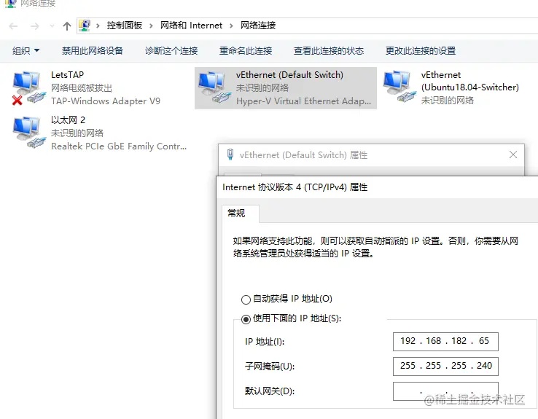Expand the chevron after 网络和 Internet
This screenshot has width=538, height=419.
click(x=231, y=26)
